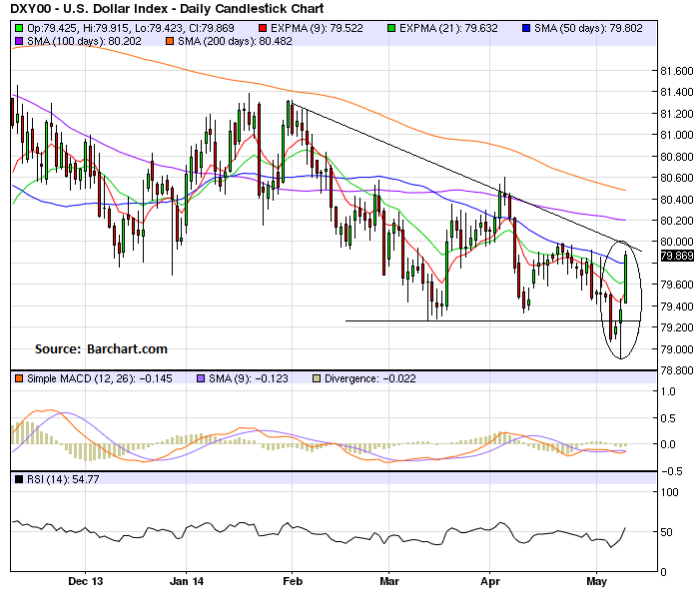Click the RSI (14): 54.77 label
Viewport: 699px width, 612px height.
[x=63, y=479]
